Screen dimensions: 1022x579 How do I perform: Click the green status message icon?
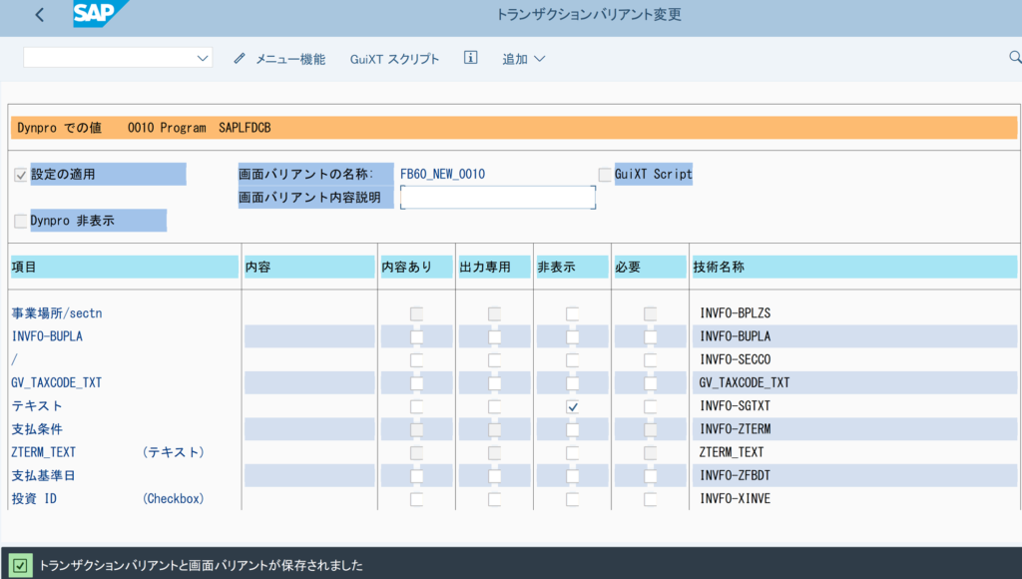(x=20, y=565)
